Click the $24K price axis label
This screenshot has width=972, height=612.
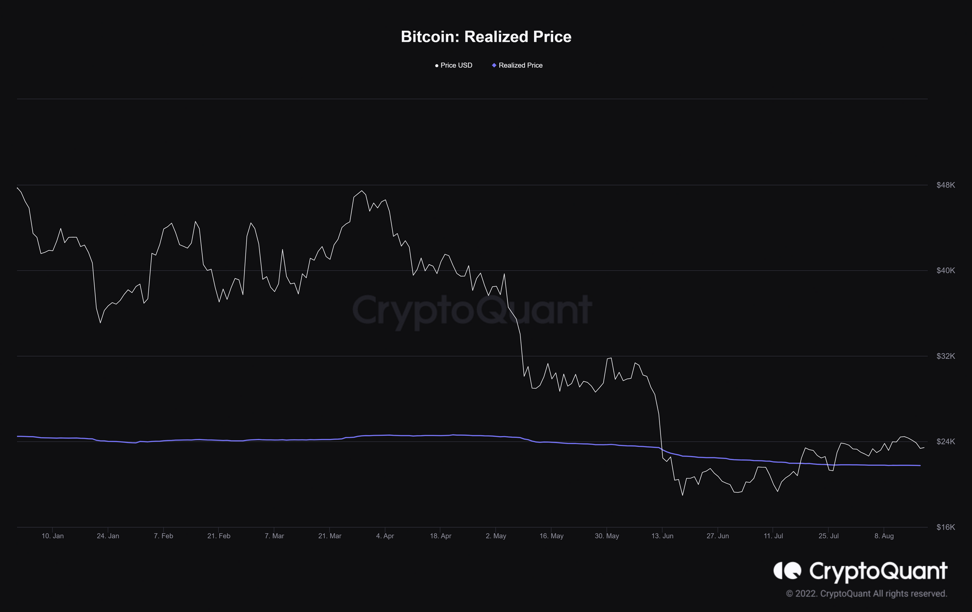(x=945, y=442)
